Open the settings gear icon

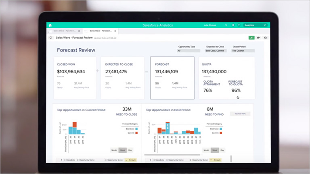[233, 25]
